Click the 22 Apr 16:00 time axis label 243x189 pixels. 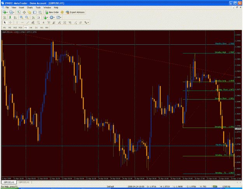coord(56,178)
